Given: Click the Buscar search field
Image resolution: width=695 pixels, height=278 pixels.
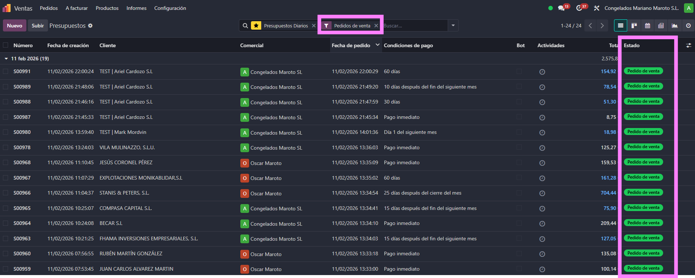Looking at the screenshot, I should pos(414,26).
